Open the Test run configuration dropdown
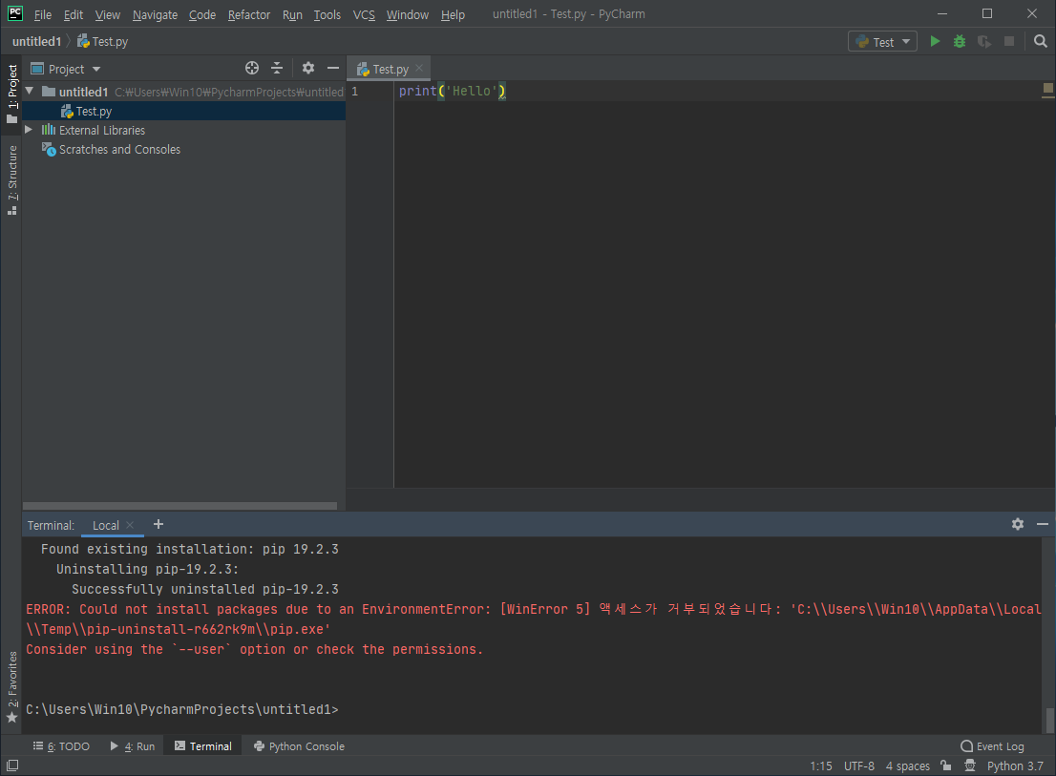The height and width of the screenshot is (776, 1056). pos(882,42)
